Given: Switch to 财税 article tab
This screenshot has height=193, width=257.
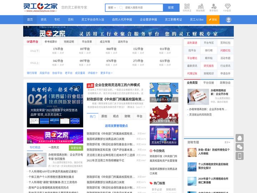Looking at the screenshot, I should [127, 117].
